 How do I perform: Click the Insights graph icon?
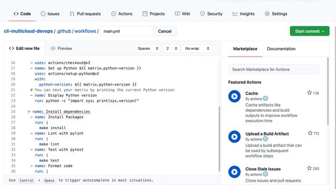click(x=235, y=14)
